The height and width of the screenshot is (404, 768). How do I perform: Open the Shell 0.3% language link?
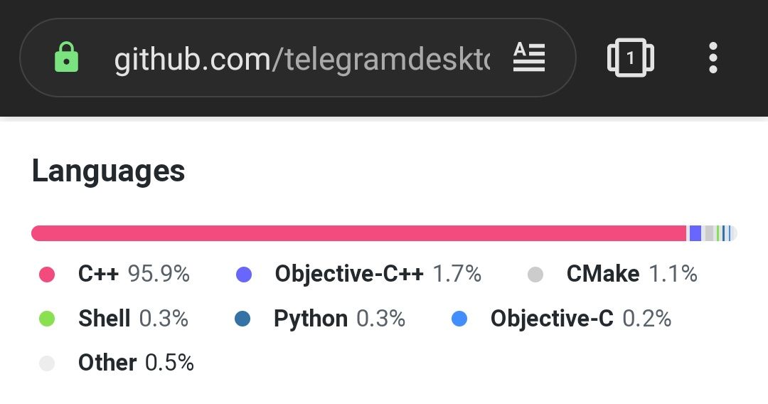(133, 319)
